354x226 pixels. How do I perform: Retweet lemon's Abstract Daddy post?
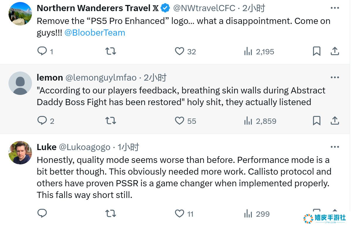point(110,121)
